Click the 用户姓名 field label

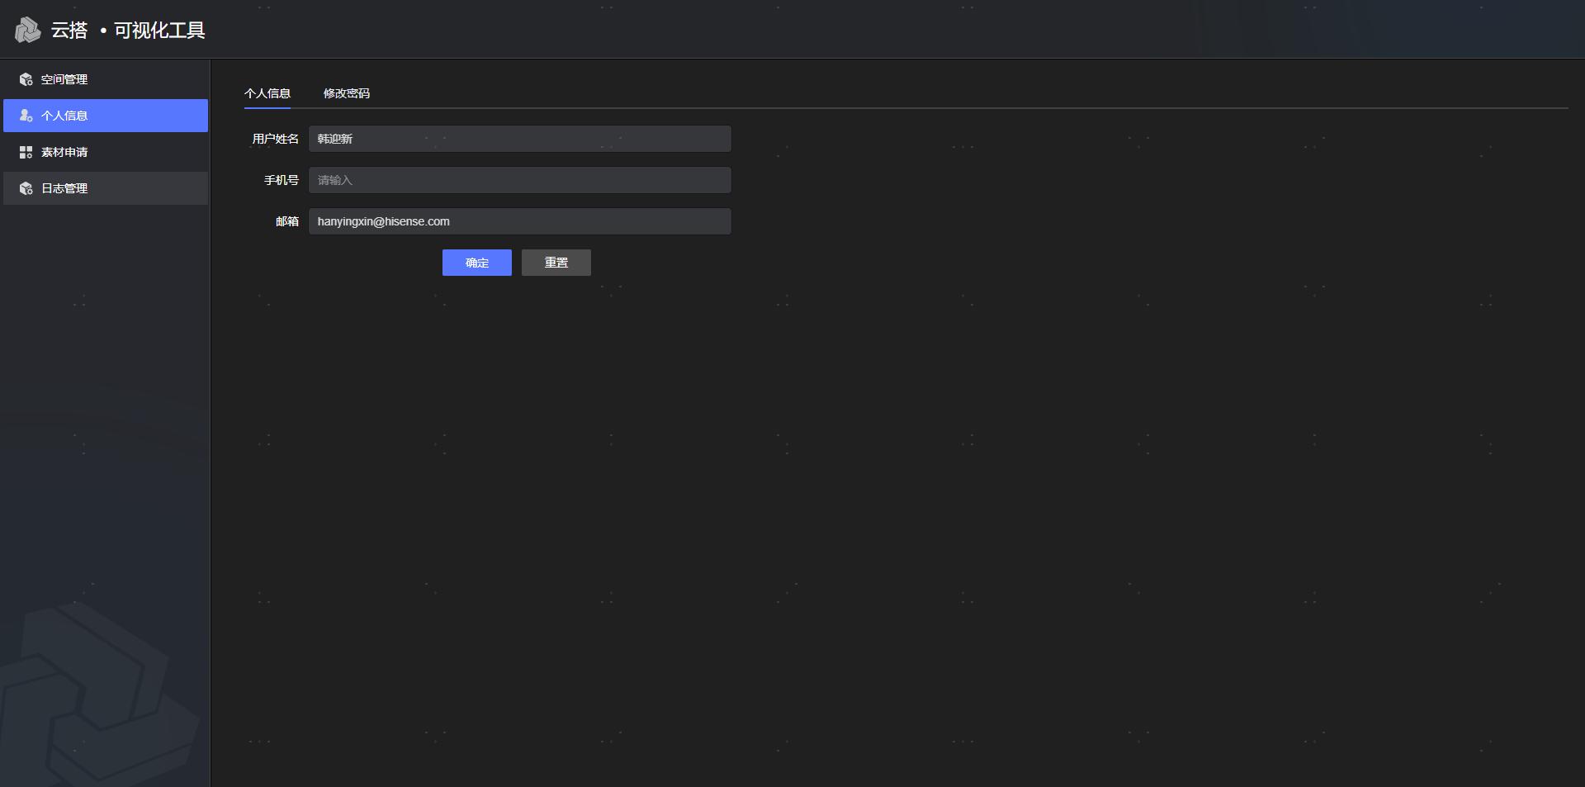point(275,139)
